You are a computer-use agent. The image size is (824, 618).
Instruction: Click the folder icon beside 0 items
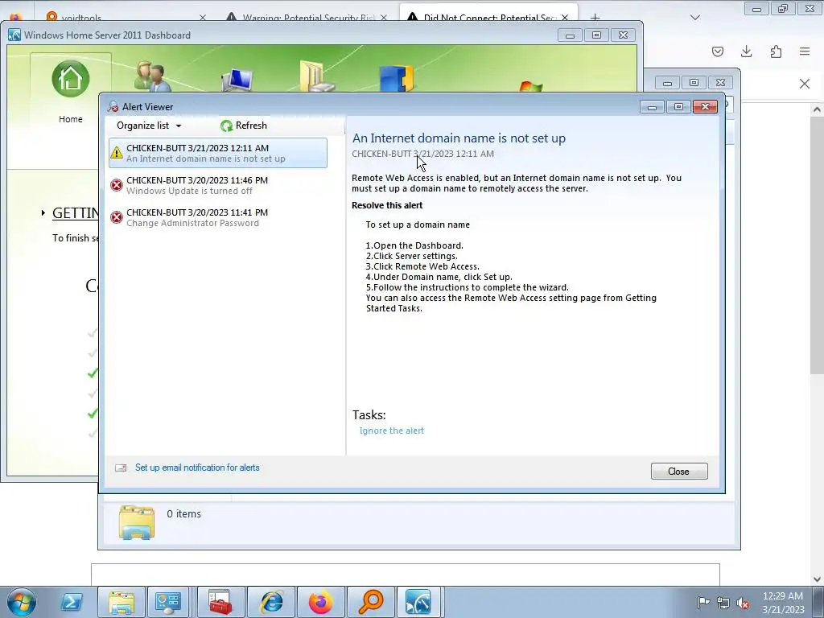click(137, 522)
